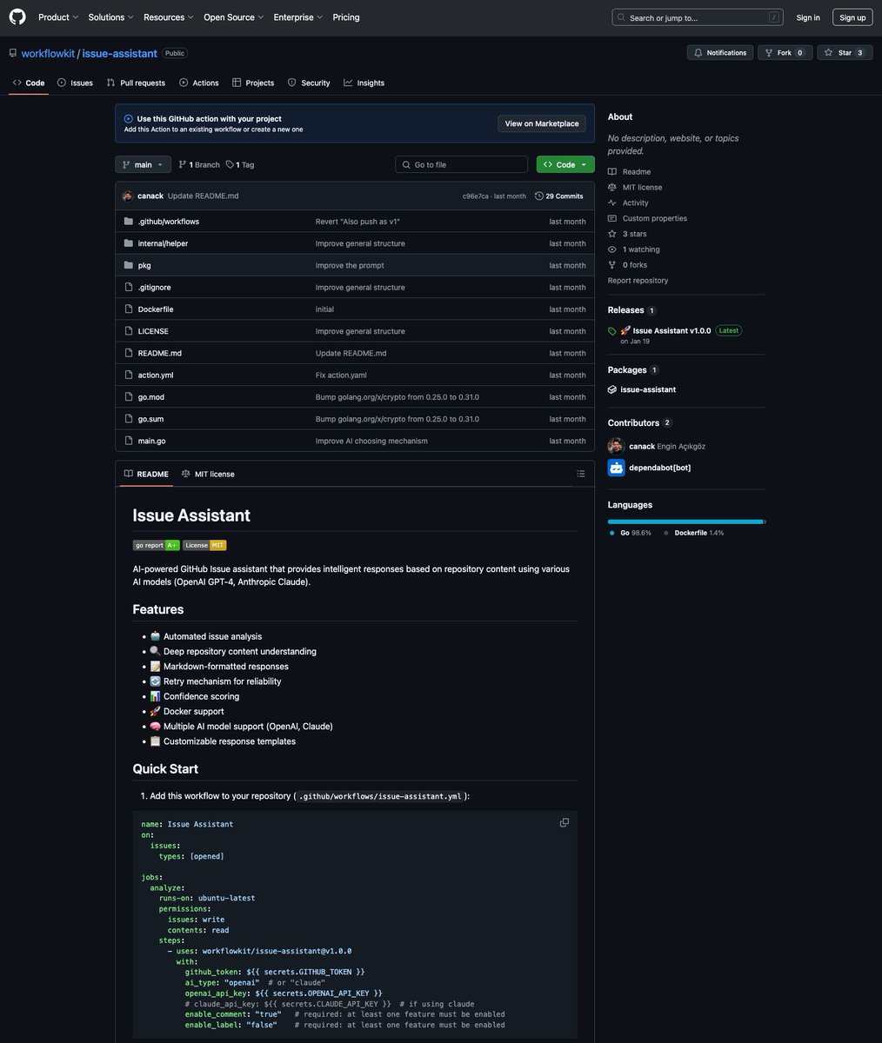Switch to the Projects tab
Viewport: 882px width, 1043px height.
tap(253, 83)
